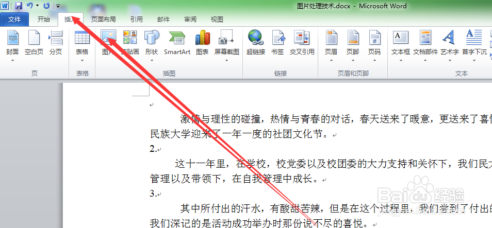492x228 pixels.
Task: Insert a cover page with 封面
Action: pos(12,42)
